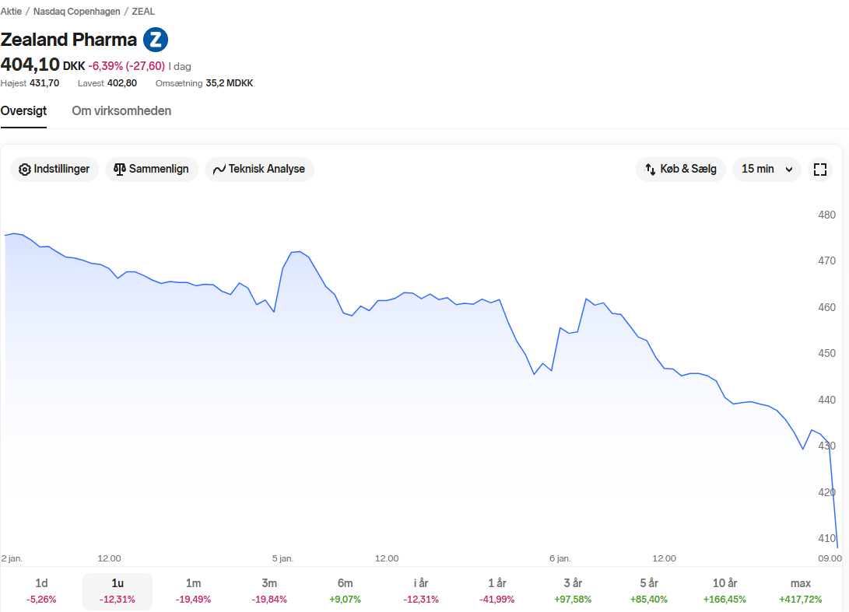This screenshot has width=849, height=612.
Task: Expand the 15 min interval dropdown
Action: point(767,170)
